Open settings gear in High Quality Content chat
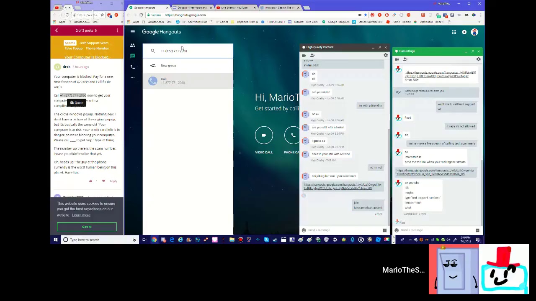This screenshot has height=301, width=536. 386,55
